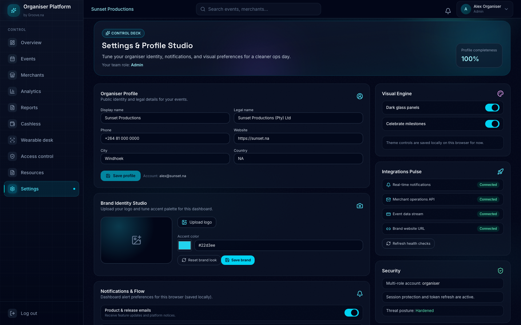Open the cyan accent color swatch

tap(185, 245)
